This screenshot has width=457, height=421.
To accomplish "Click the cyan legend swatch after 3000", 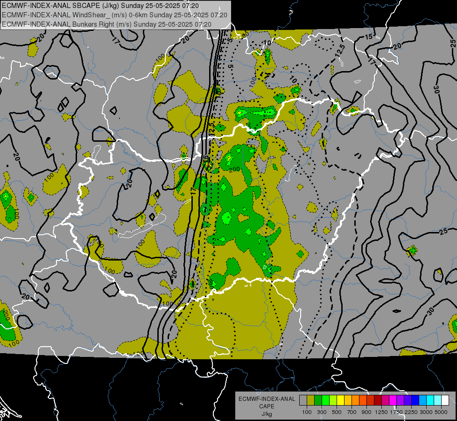I will click(x=430, y=400).
